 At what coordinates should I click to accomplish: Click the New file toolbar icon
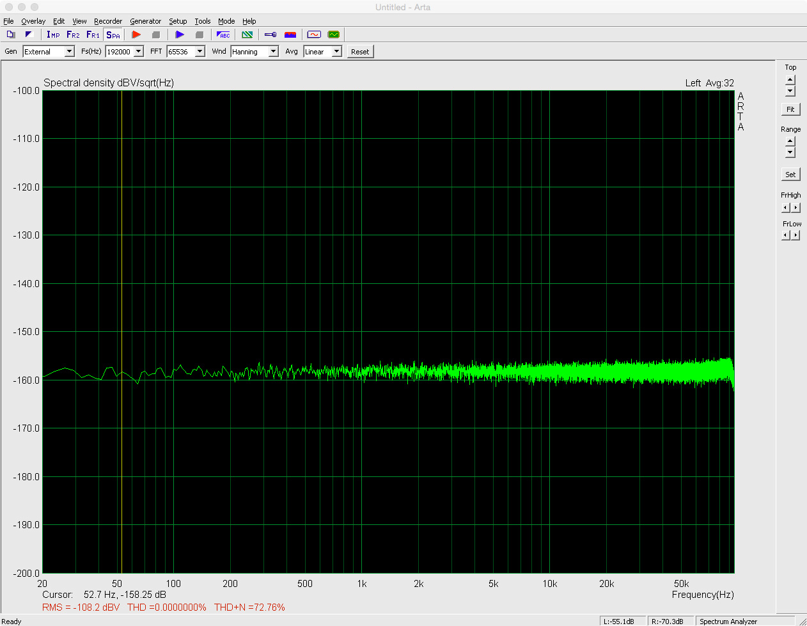[11, 35]
